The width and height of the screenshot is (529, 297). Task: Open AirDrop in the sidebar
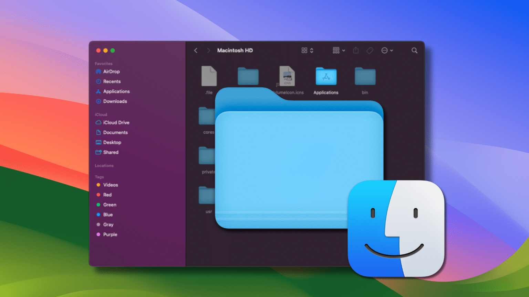coord(111,71)
